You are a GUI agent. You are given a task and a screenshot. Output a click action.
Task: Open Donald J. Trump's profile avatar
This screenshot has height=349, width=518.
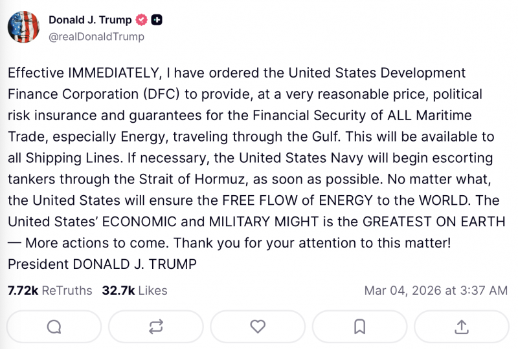[25, 28]
